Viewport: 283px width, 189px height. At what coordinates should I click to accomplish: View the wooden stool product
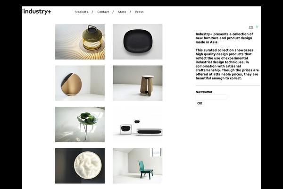(x=138, y=83)
